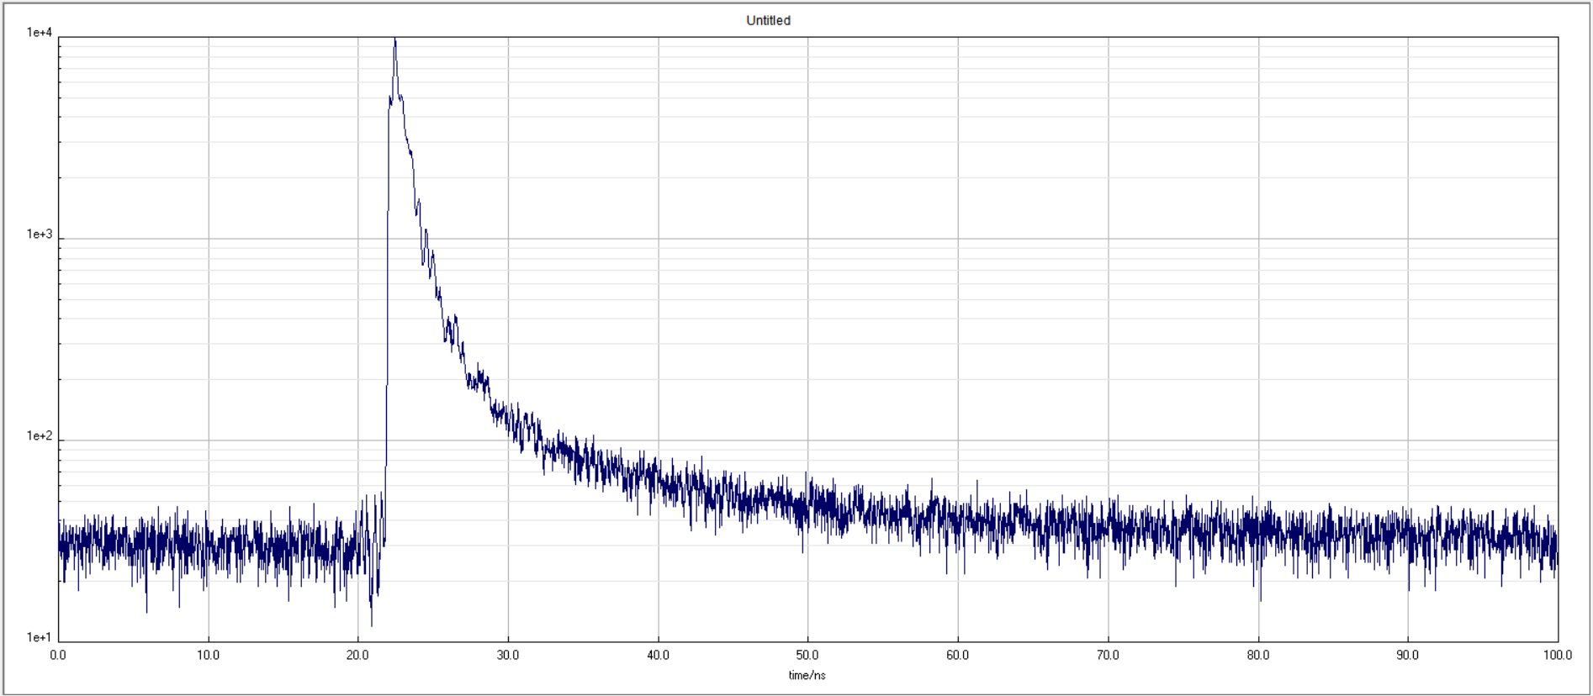Click the 80.0 x-axis tick label
The image size is (1593, 696).
(x=1258, y=655)
